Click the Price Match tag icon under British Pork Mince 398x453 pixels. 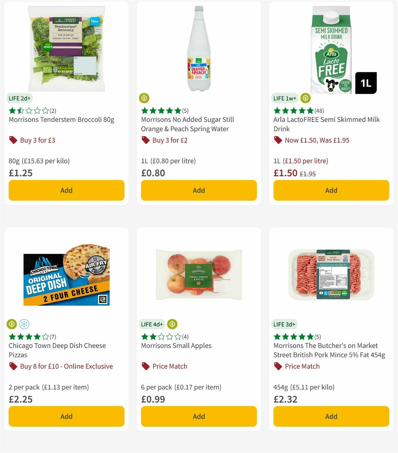tap(278, 366)
